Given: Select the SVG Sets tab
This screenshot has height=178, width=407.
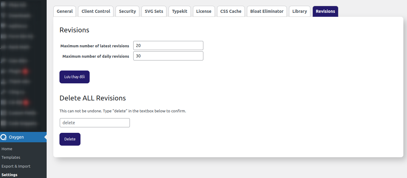Looking at the screenshot, I should (x=154, y=11).
